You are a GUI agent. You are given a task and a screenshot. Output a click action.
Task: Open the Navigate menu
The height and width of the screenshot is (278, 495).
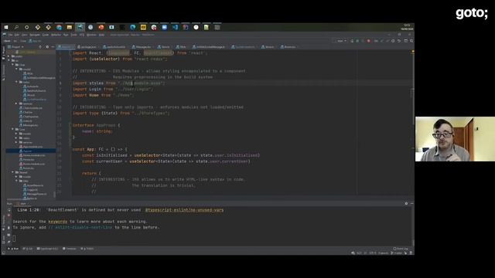(x=35, y=35)
